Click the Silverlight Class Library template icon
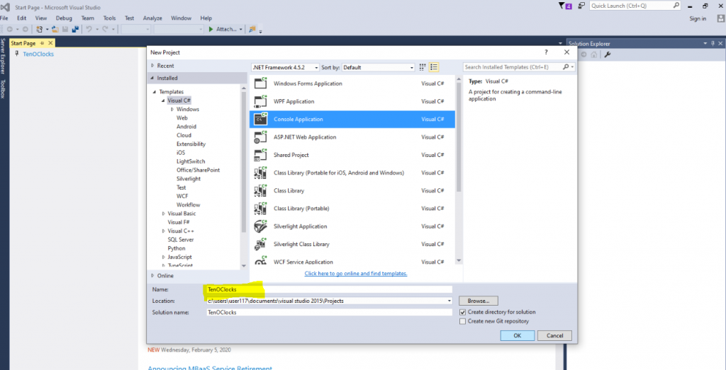The image size is (726, 370). click(261, 244)
